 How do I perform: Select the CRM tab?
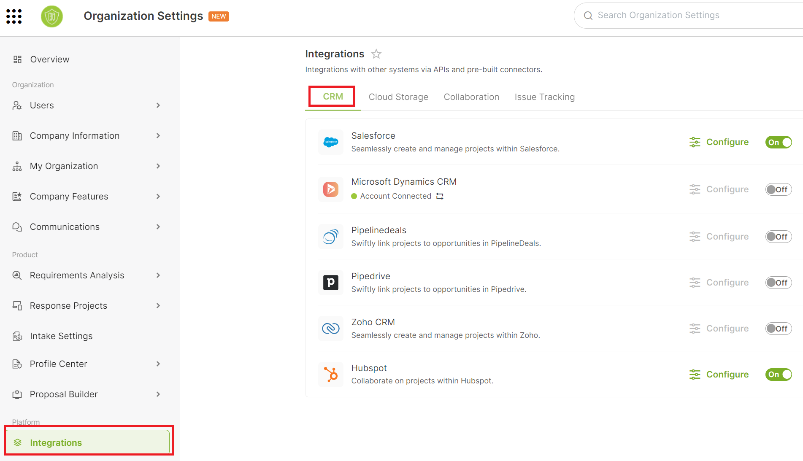pos(333,97)
